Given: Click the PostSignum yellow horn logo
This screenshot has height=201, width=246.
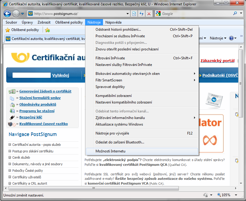Looking at the screenshot, I should (20, 58).
